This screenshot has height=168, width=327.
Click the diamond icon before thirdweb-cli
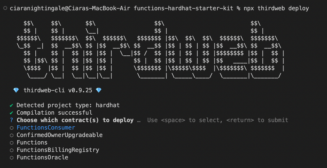tap(16, 90)
